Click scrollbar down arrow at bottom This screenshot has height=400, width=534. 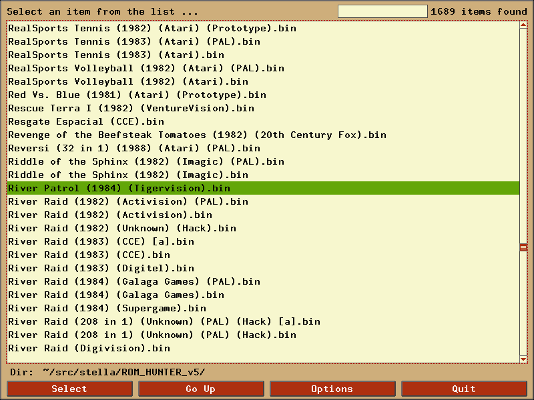coord(523,359)
